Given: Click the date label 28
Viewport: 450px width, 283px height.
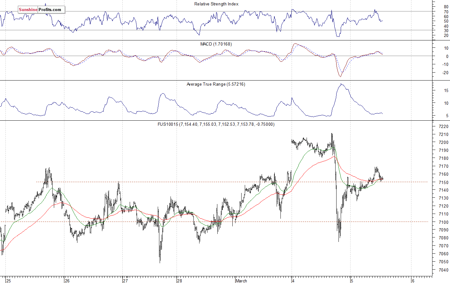Looking at the screenshot, I should (x=179, y=281).
